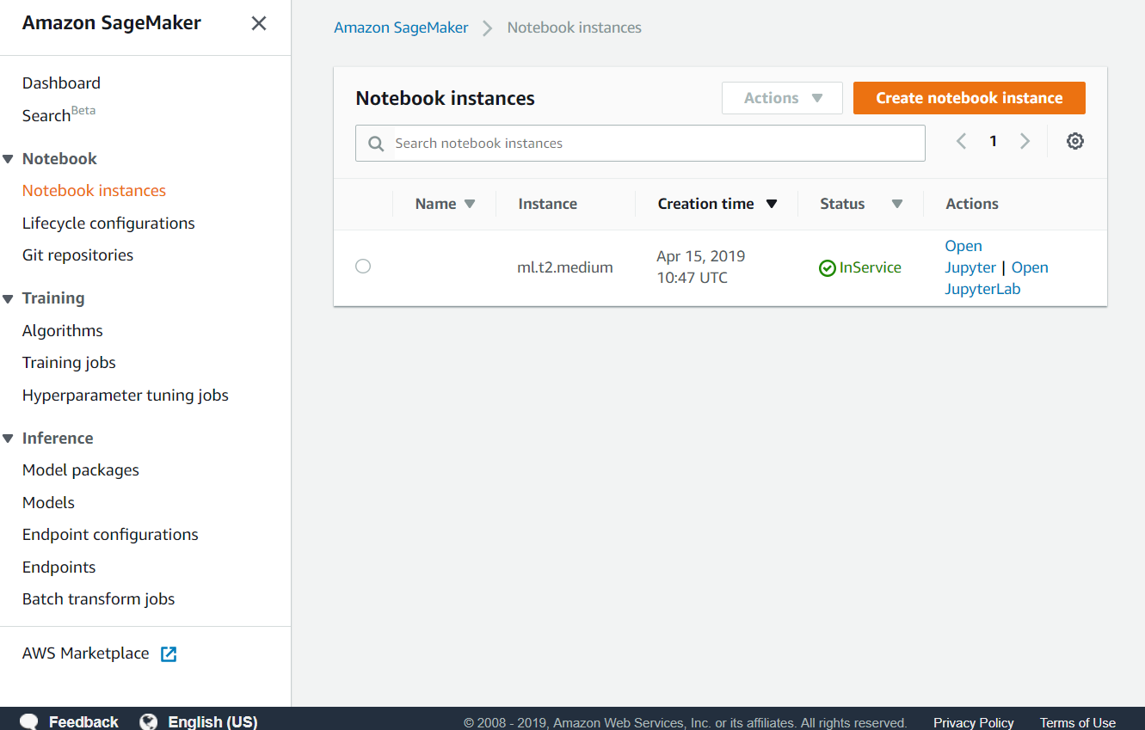This screenshot has height=730, width=1145.
Task: Collapse the Inference section triangle
Action: tap(8, 439)
